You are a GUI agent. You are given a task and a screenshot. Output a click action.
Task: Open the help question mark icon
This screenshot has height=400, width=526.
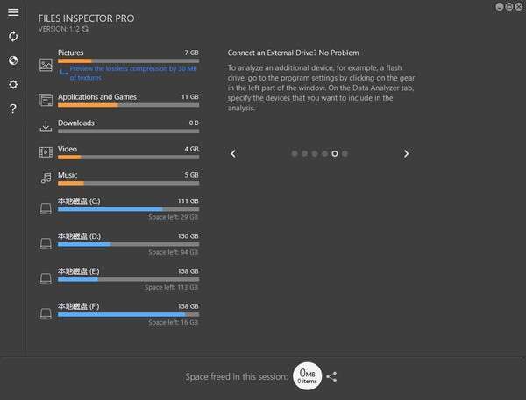[x=13, y=109]
